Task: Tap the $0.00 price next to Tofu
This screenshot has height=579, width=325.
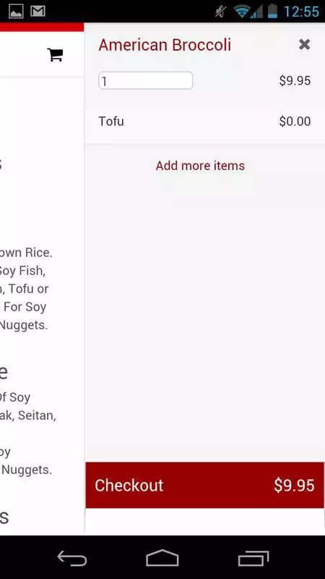Action: pyautogui.click(x=295, y=122)
